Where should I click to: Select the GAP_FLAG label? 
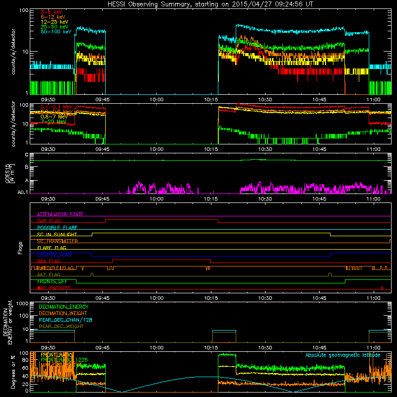pyautogui.click(x=49, y=221)
